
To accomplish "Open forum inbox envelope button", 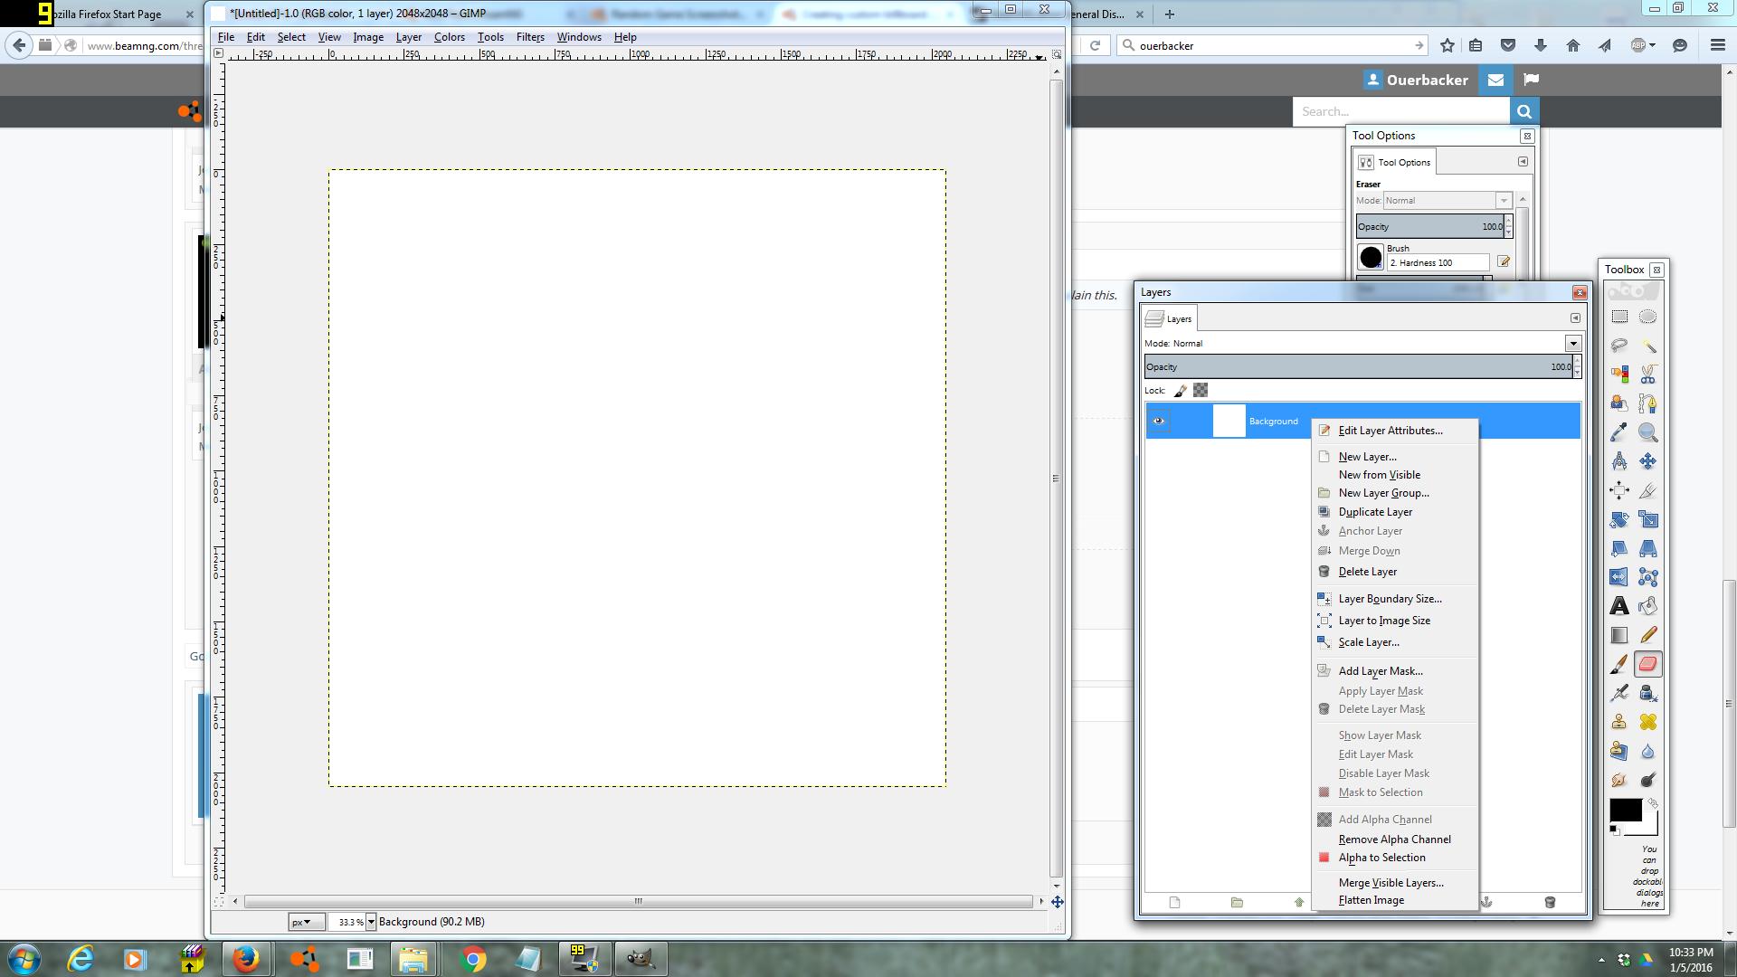I will coord(1495,80).
